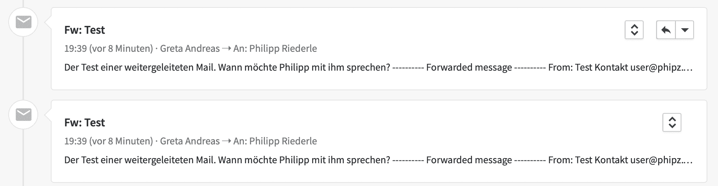The width and height of the screenshot is (718, 186).
Task: Click the Forwarded message text in first email
Action: [x=469, y=67]
